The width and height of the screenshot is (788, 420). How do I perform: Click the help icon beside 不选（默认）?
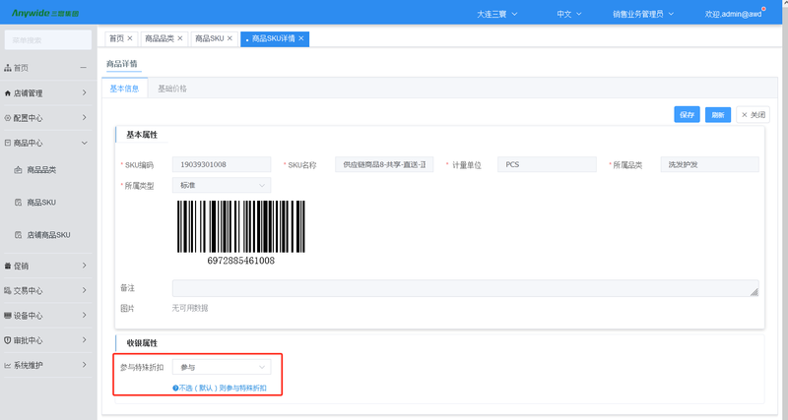coord(175,388)
